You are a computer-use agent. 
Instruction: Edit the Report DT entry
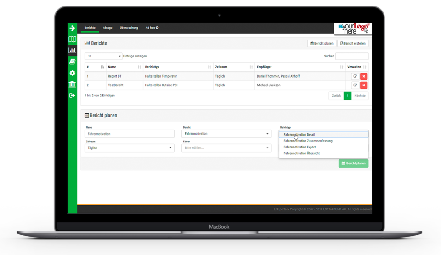(355, 76)
